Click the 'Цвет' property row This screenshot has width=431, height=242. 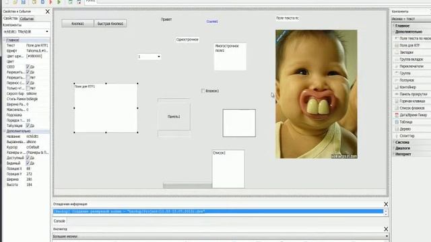[x=26, y=61]
